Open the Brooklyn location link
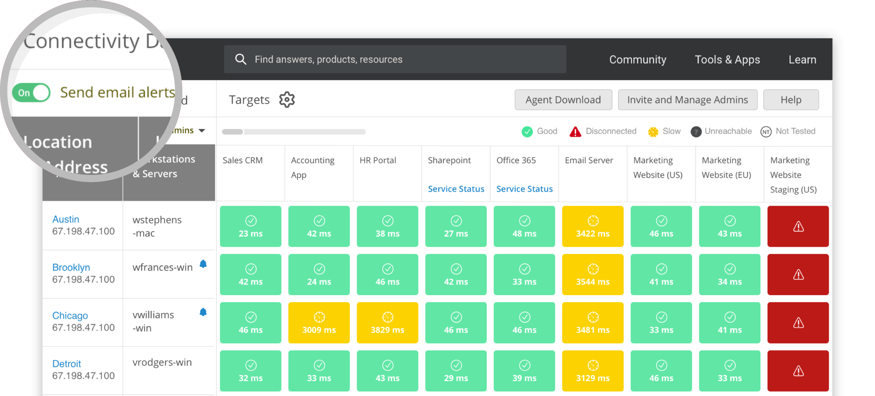Viewport: 875px width, 396px height. [71, 268]
